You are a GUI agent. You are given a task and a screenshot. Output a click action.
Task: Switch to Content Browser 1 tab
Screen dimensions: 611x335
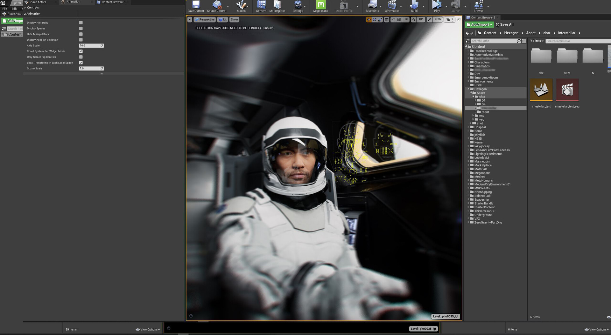[114, 2]
